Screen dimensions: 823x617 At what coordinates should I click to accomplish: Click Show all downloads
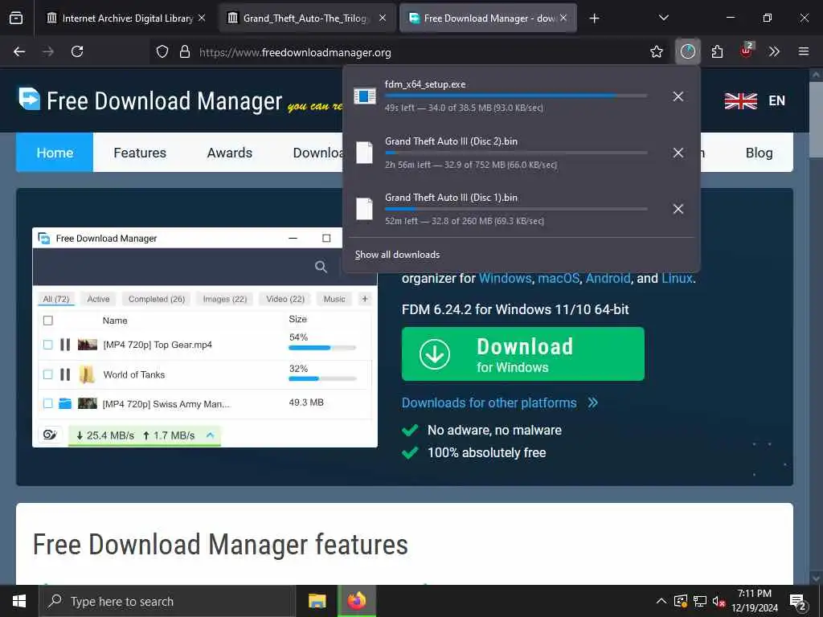pyautogui.click(x=397, y=255)
